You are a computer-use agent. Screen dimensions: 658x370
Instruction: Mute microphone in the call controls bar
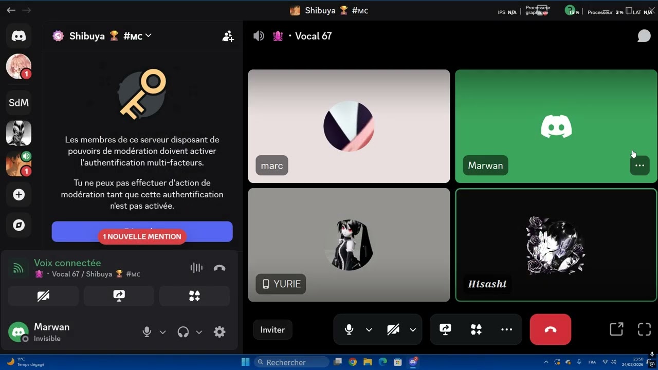tap(349, 330)
